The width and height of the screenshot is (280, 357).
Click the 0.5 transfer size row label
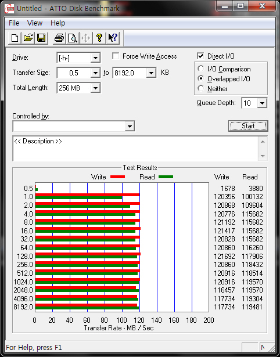click(x=28, y=189)
